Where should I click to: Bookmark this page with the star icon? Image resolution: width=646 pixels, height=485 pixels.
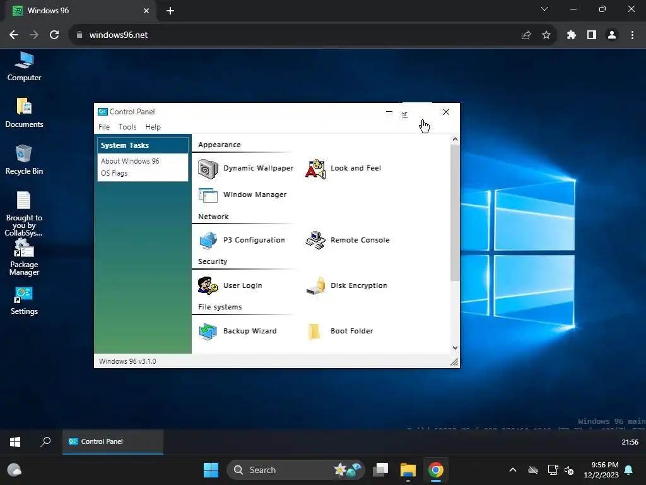click(546, 35)
